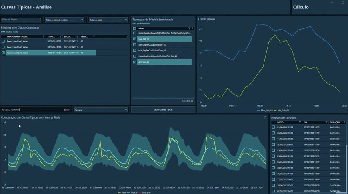The image size is (348, 194).
Task: Tick the 01/02/2022 15:00 discard period checkbox
Action: (x=273, y=127)
